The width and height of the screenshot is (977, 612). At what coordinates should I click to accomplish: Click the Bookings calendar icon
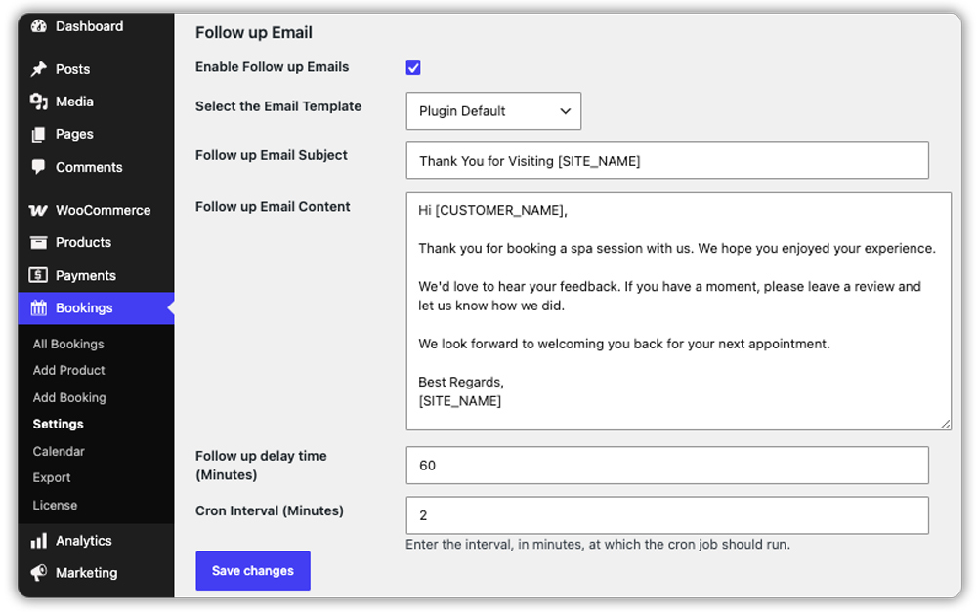point(39,307)
